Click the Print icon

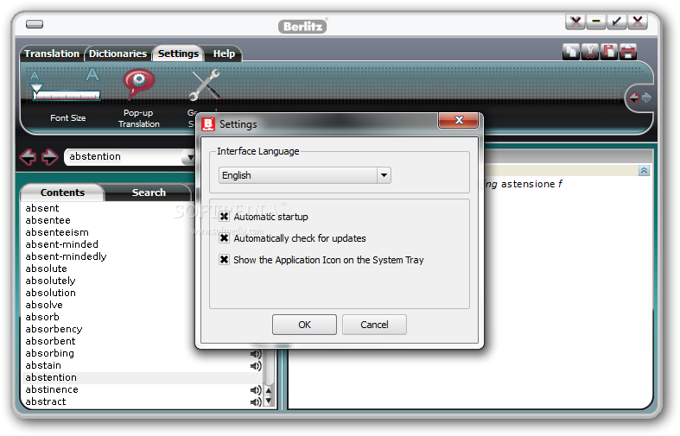[x=628, y=52]
